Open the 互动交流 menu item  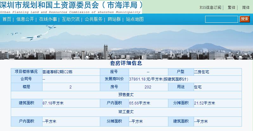[x=71, y=19]
